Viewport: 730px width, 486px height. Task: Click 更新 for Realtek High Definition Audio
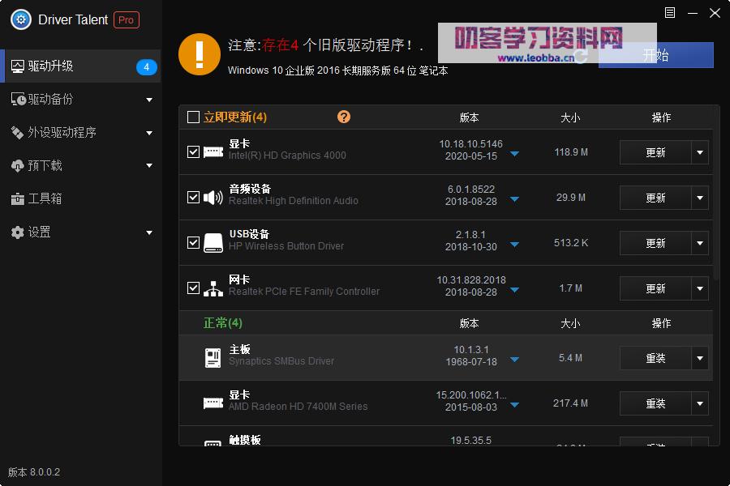tap(655, 198)
